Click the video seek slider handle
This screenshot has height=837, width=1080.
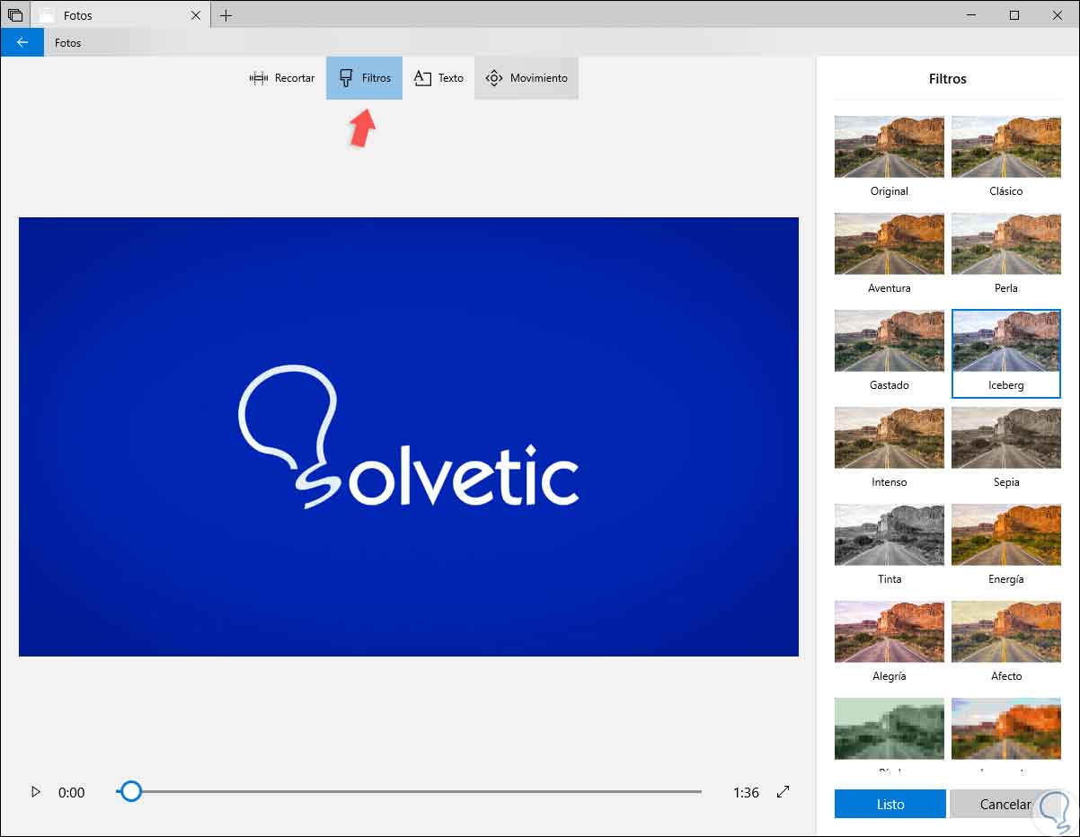131,791
